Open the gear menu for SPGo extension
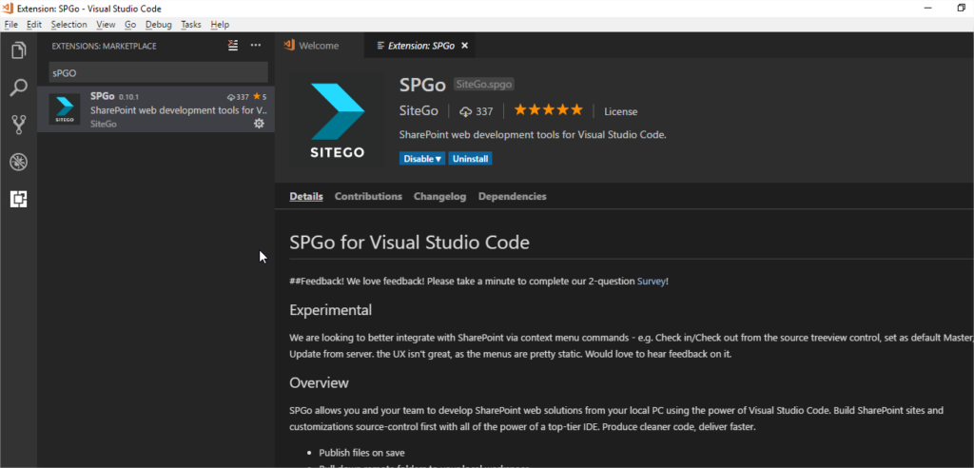The width and height of the screenshot is (974, 468). pos(259,124)
